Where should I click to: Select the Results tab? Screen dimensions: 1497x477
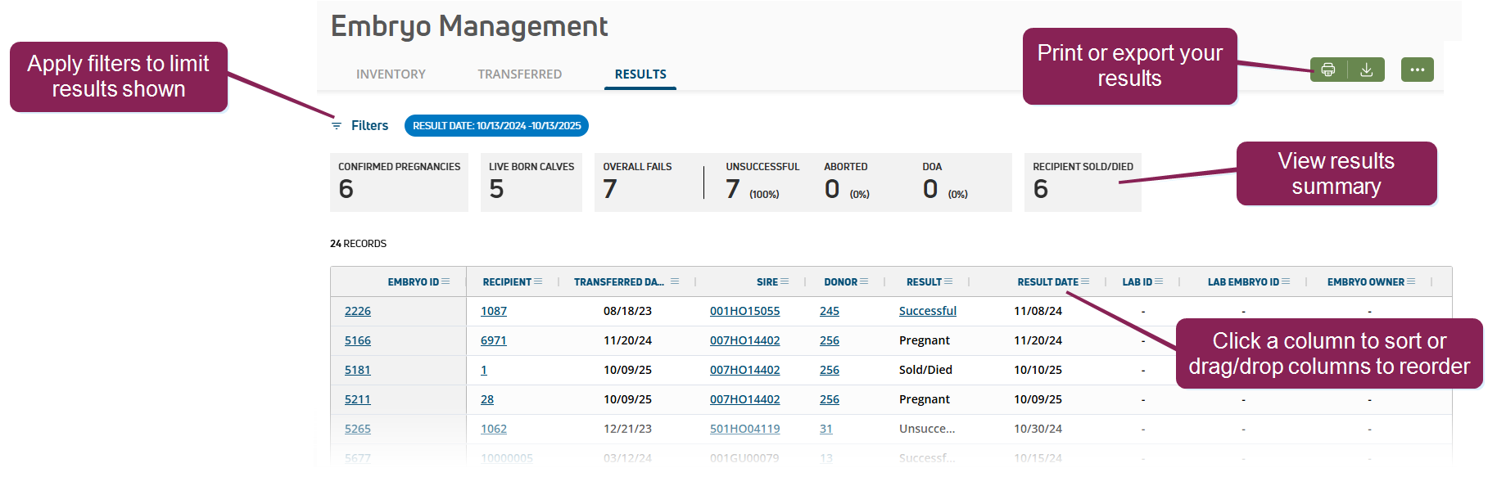point(640,74)
